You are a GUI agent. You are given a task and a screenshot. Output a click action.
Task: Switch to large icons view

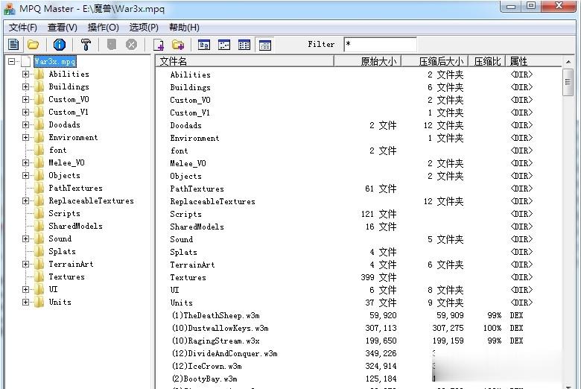pyautogui.click(x=204, y=45)
